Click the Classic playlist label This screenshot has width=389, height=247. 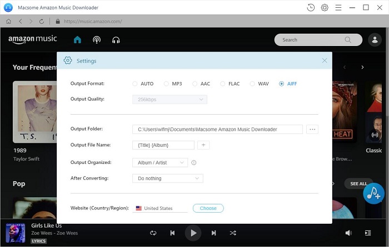tap(373, 150)
